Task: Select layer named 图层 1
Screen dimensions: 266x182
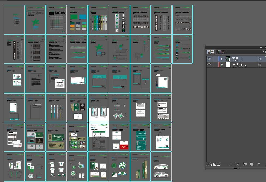Action: (x=237, y=59)
